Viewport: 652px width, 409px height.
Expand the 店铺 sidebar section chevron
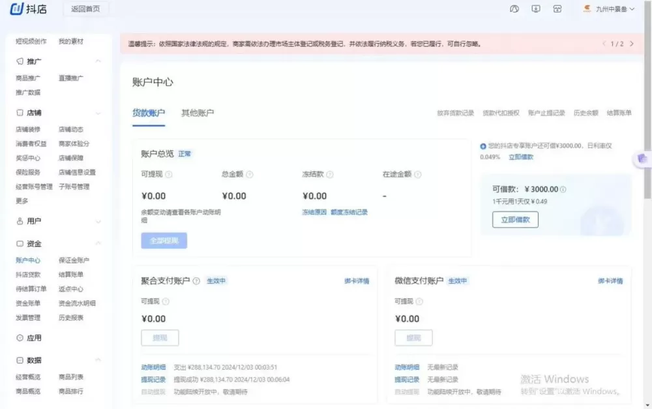click(98, 113)
